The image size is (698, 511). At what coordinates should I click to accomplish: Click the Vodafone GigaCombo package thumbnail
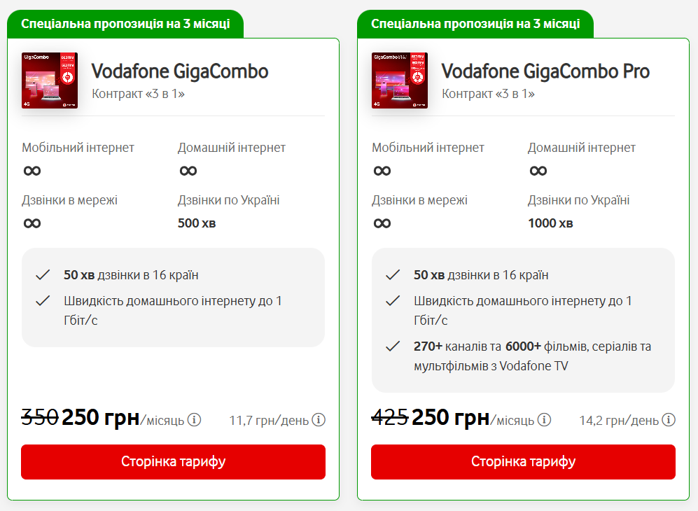pos(50,80)
